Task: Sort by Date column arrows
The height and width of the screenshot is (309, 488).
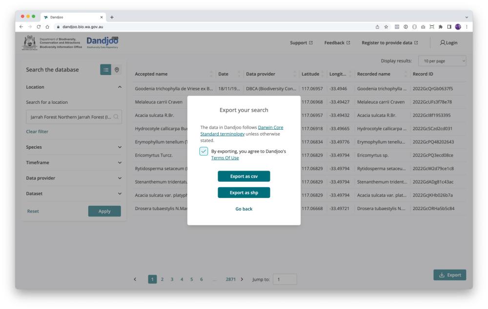Action: coord(239,74)
